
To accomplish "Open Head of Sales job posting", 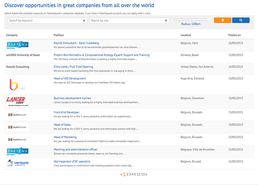I will [x=62, y=125].
